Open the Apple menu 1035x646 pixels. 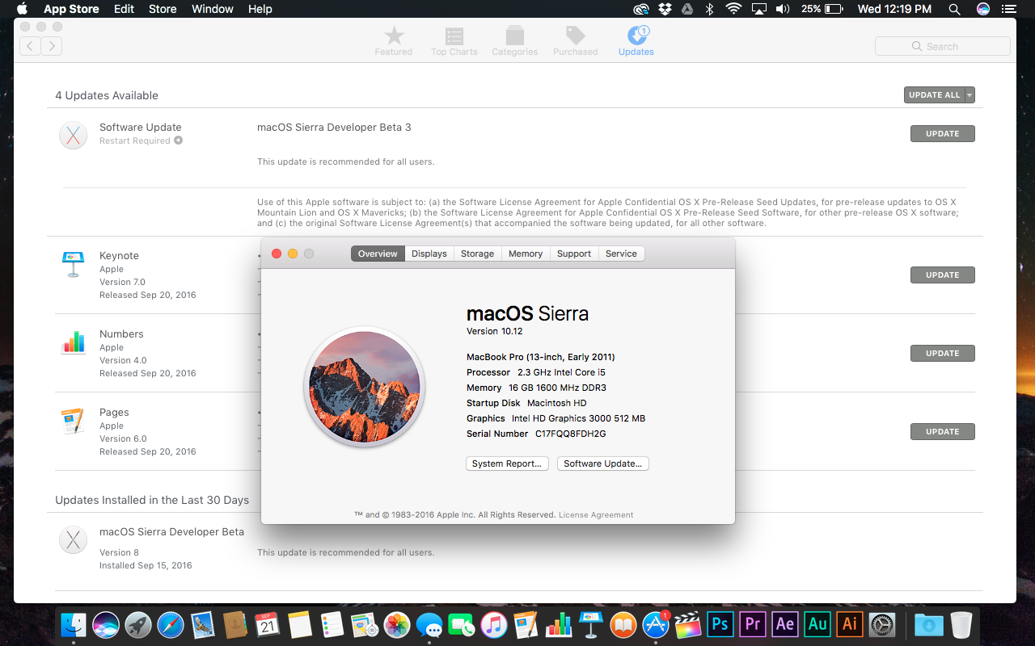22,9
